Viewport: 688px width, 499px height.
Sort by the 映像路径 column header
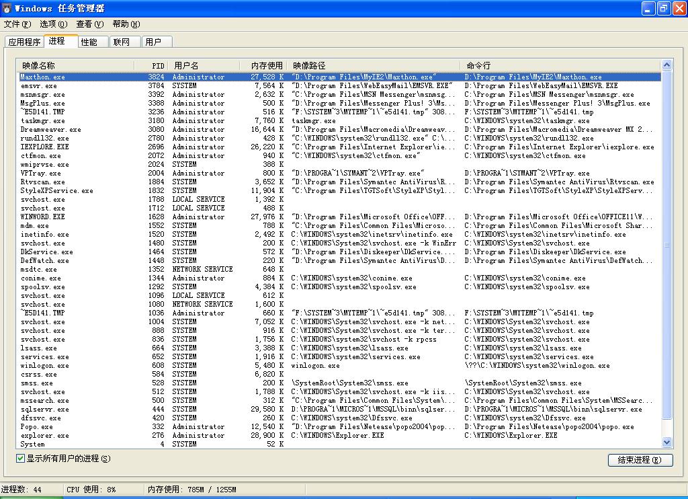[x=374, y=66]
